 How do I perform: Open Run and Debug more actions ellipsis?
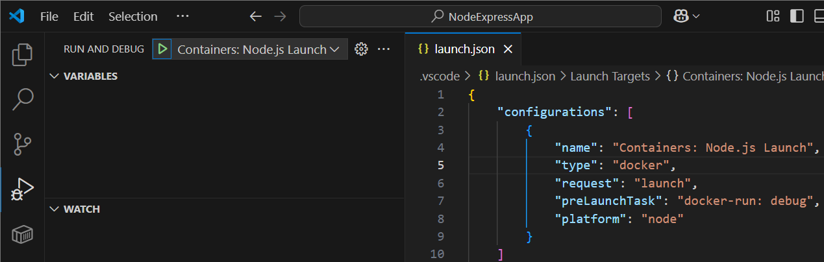[x=384, y=49]
